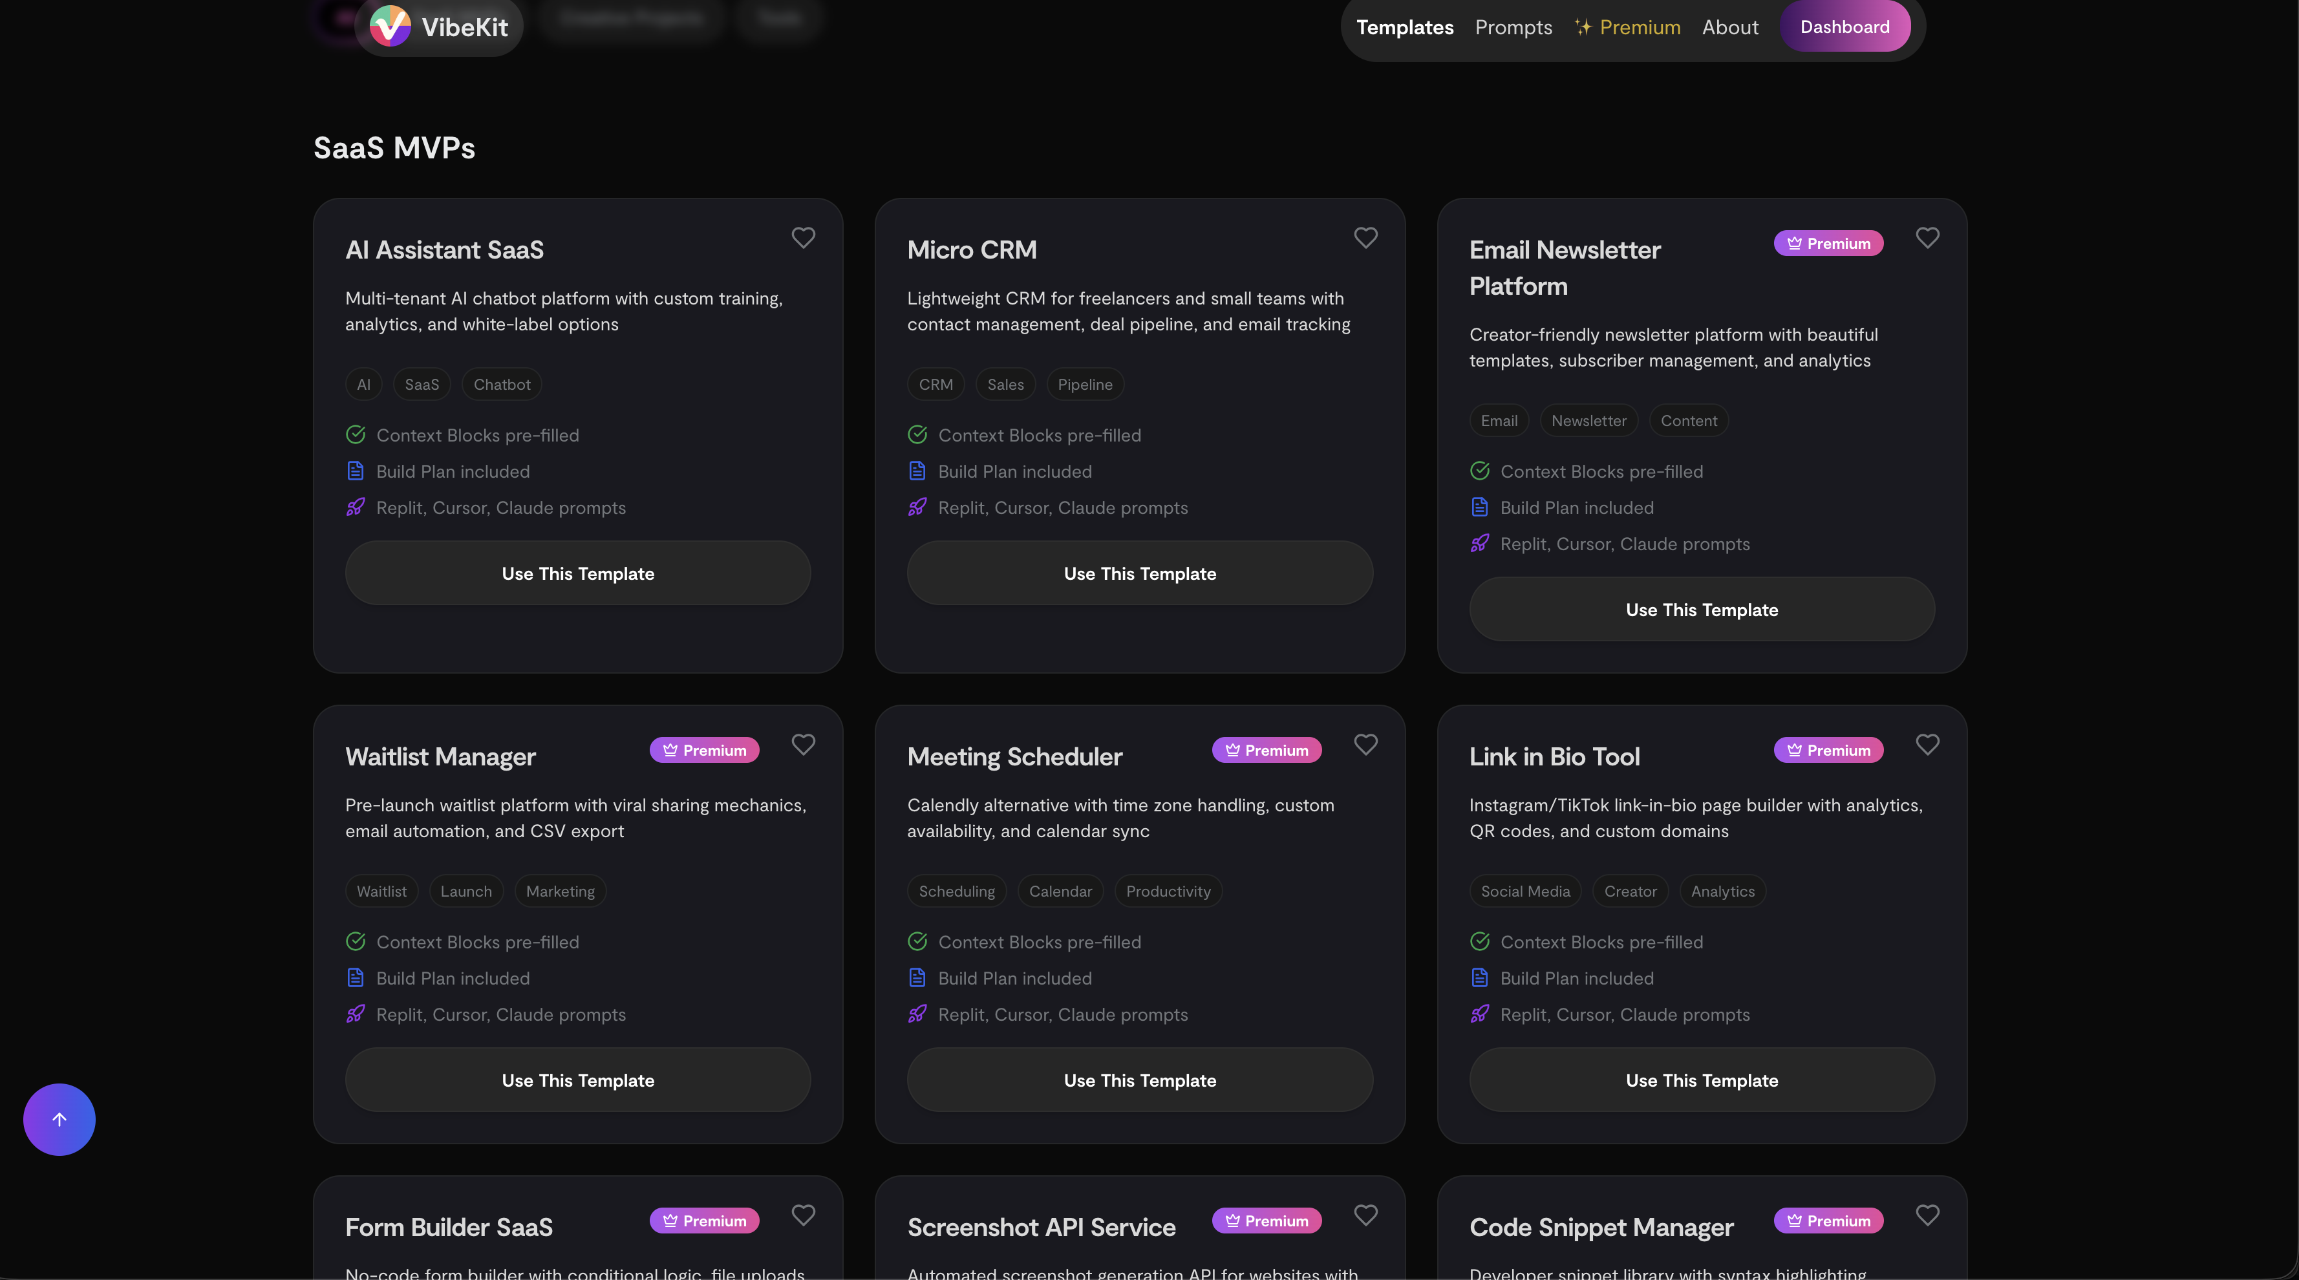Click heart icon on Form Builder SaaS
This screenshot has width=2299, height=1280.
pyautogui.click(x=803, y=1215)
